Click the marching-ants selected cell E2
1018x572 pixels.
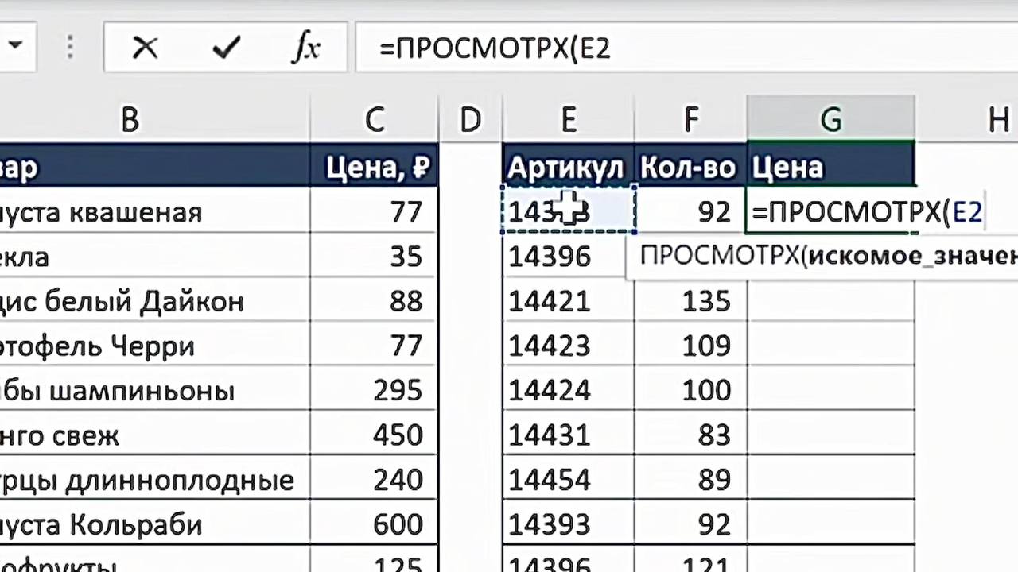[569, 210]
